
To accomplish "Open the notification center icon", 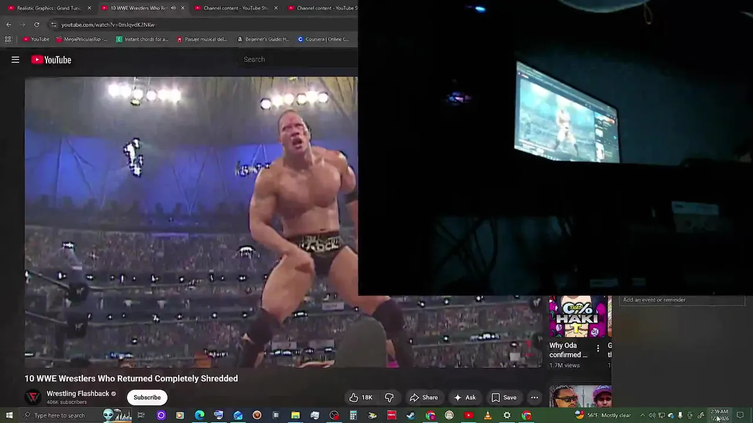I will click(741, 415).
